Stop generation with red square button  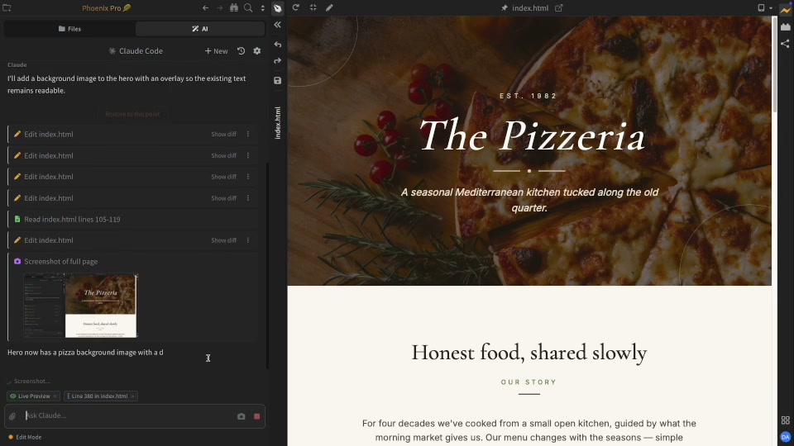coord(256,416)
